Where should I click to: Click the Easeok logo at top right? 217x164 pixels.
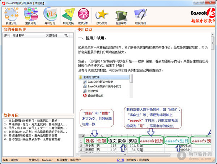click(x=203, y=15)
